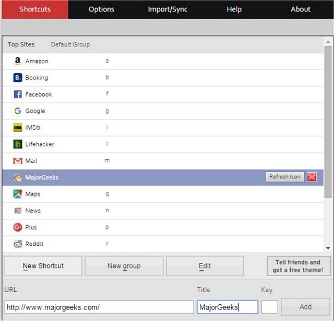Viewport: 334px width, 321px height.
Task: Click key 'g' in Google row
Action: click(x=107, y=111)
